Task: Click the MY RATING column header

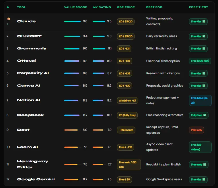Action: (102, 7)
